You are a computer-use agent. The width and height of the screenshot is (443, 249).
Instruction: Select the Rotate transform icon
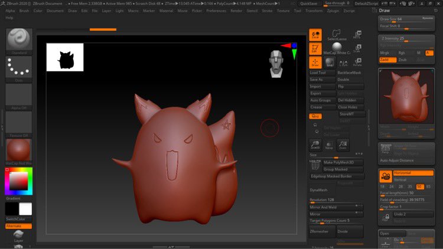(x=357, y=63)
